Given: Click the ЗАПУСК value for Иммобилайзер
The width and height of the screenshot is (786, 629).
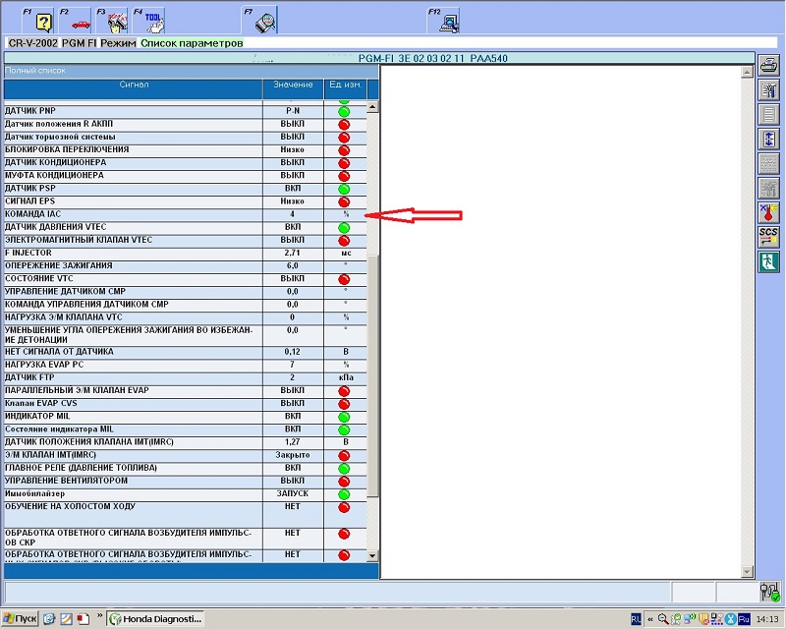Looking at the screenshot, I should (x=293, y=493).
